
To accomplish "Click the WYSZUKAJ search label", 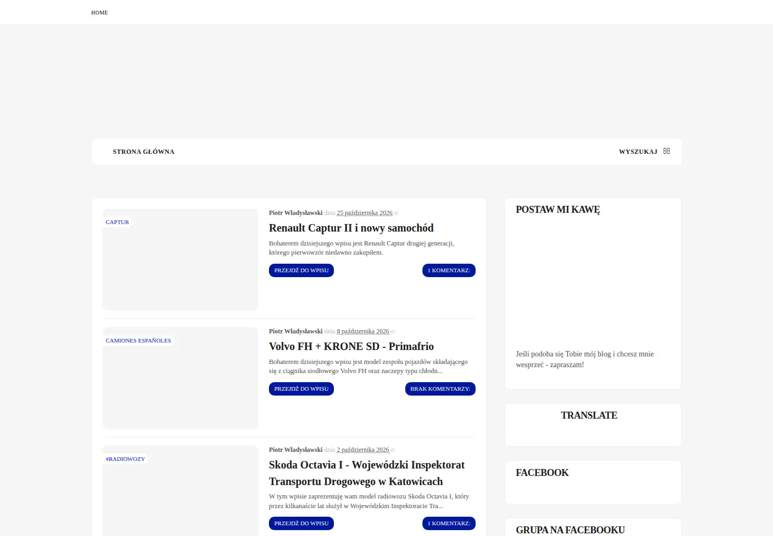I will pos(638,152).
